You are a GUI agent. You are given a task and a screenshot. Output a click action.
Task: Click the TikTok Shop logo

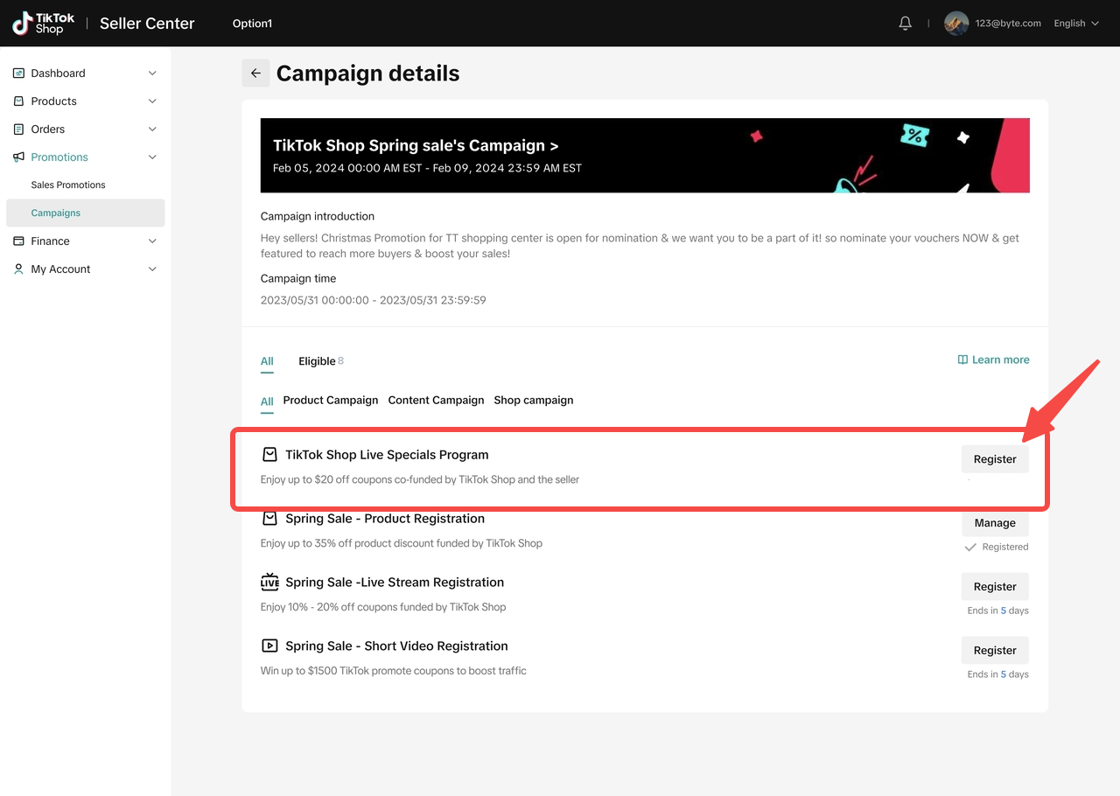click(x=44, y=24)
